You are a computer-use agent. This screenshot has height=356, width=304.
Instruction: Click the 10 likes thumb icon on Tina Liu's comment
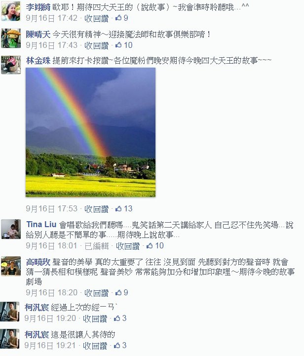click(150, 246)
